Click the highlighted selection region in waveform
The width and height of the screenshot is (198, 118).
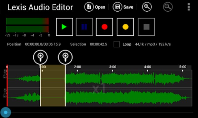click(53, 86)
